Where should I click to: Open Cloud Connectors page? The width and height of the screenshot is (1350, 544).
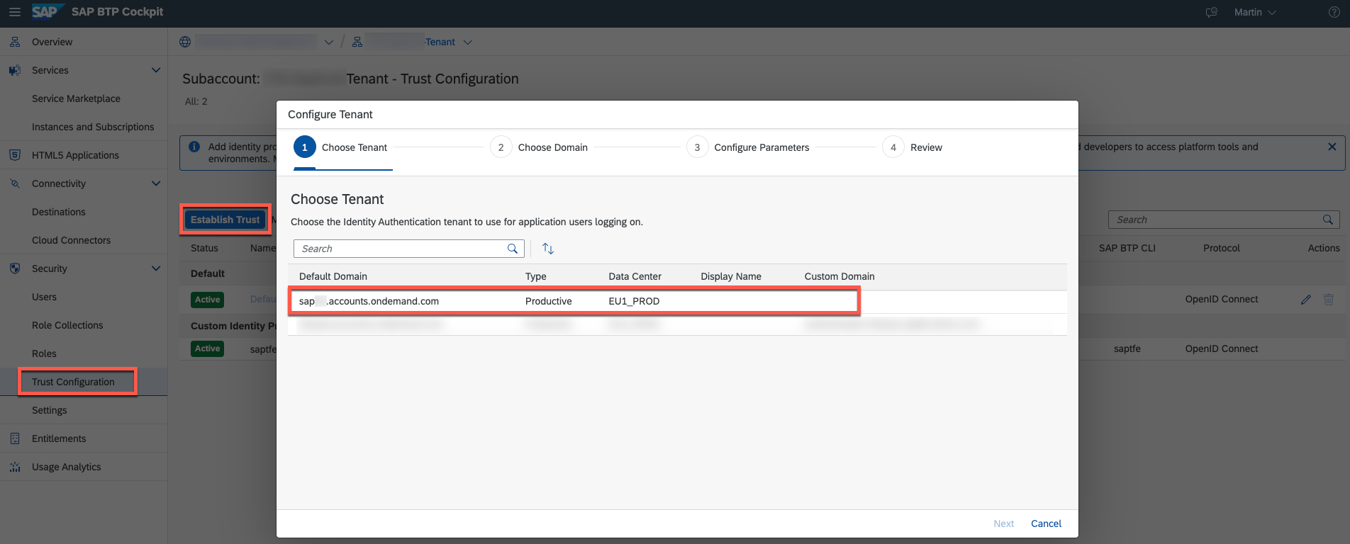(x=71, y=240)
